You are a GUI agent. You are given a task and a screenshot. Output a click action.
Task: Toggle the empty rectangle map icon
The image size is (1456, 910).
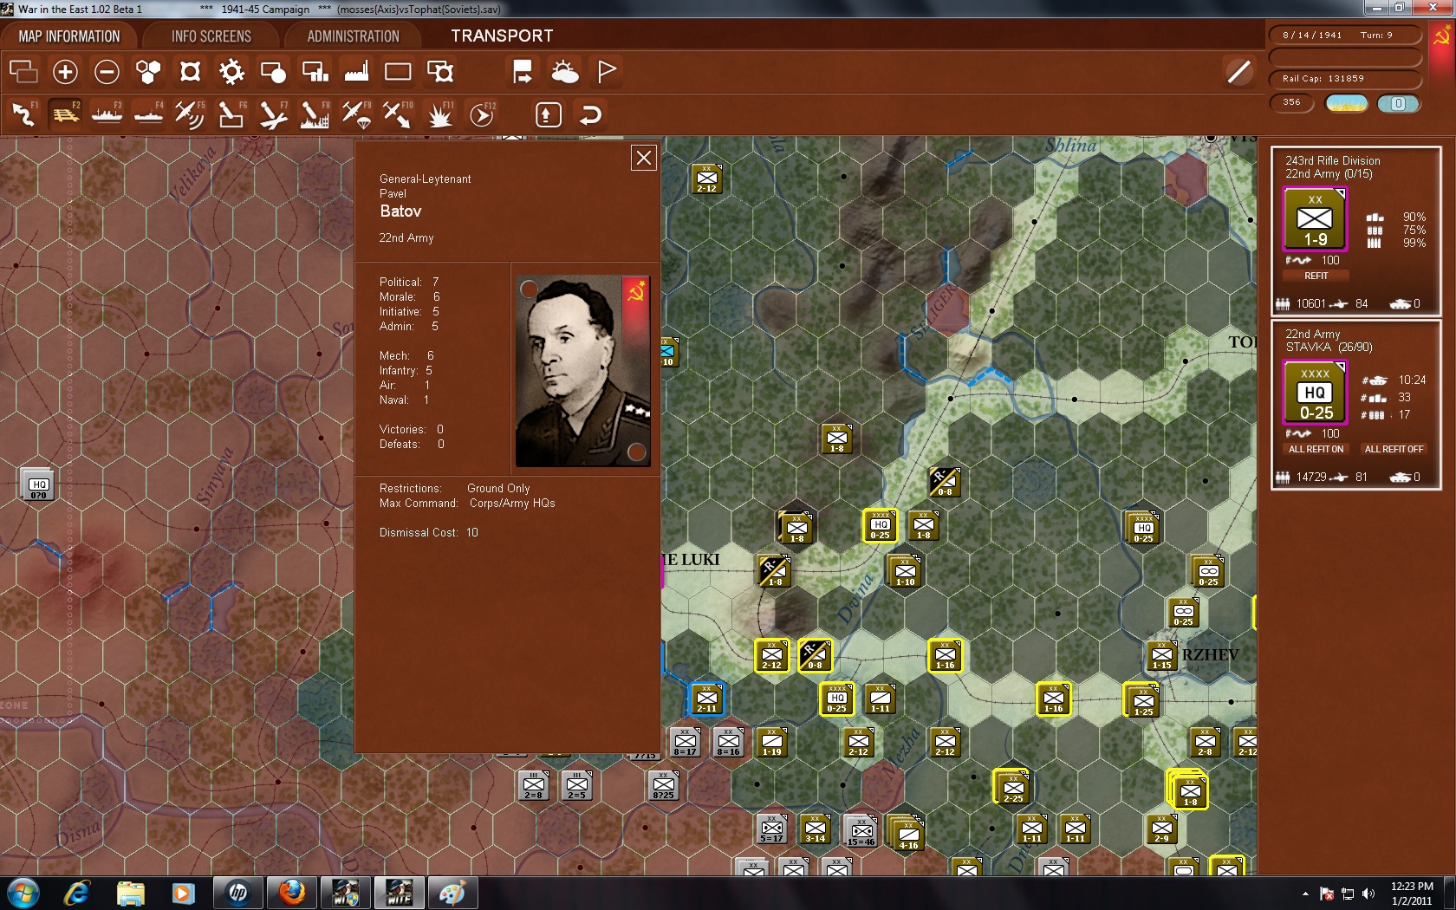pyautogui.click(x=398, y=72)
